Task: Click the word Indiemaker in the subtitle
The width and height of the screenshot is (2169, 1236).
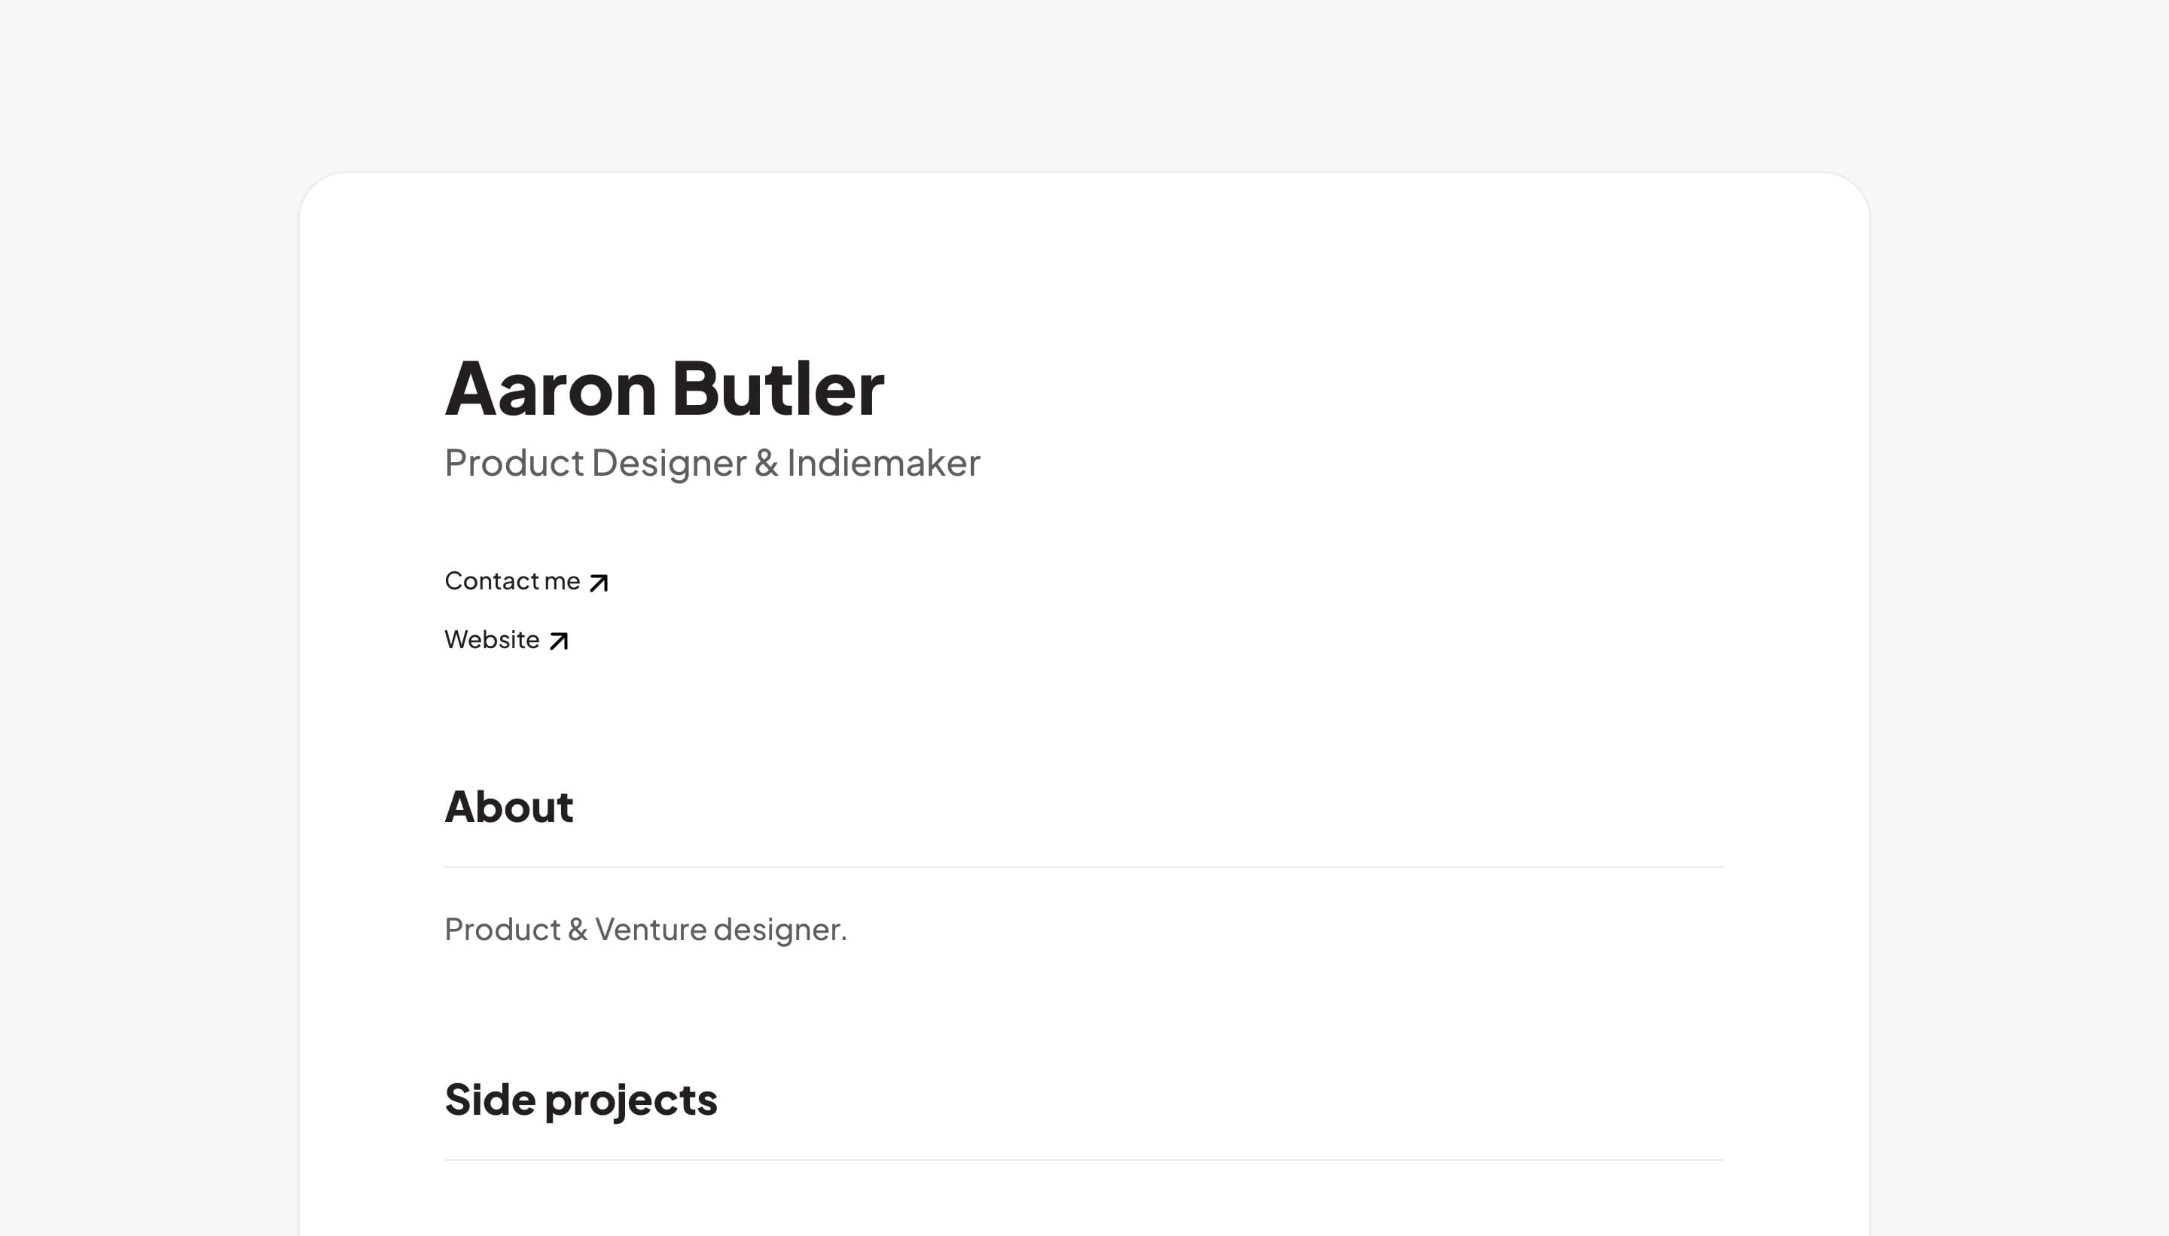Action: [x=883, y=464]
